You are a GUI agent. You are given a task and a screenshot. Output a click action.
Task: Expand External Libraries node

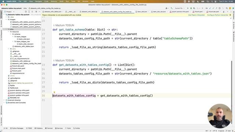(4, 100)
